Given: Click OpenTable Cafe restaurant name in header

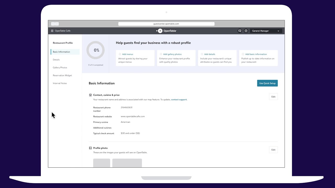Looking at the screenshot, I should click(x=63, y=31).
